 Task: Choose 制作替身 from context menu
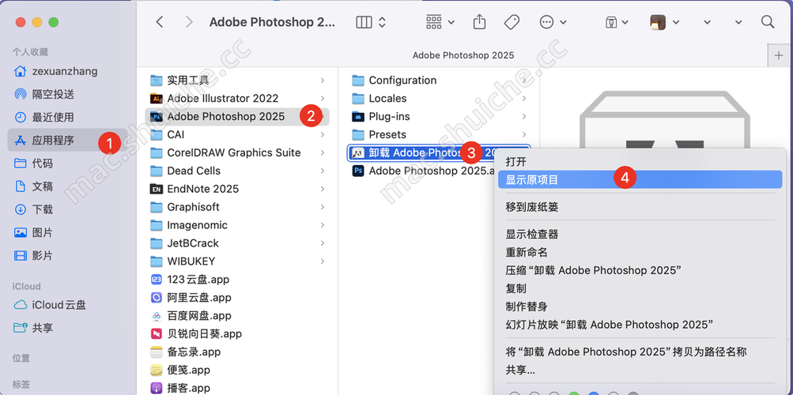(x=640, y=307)
